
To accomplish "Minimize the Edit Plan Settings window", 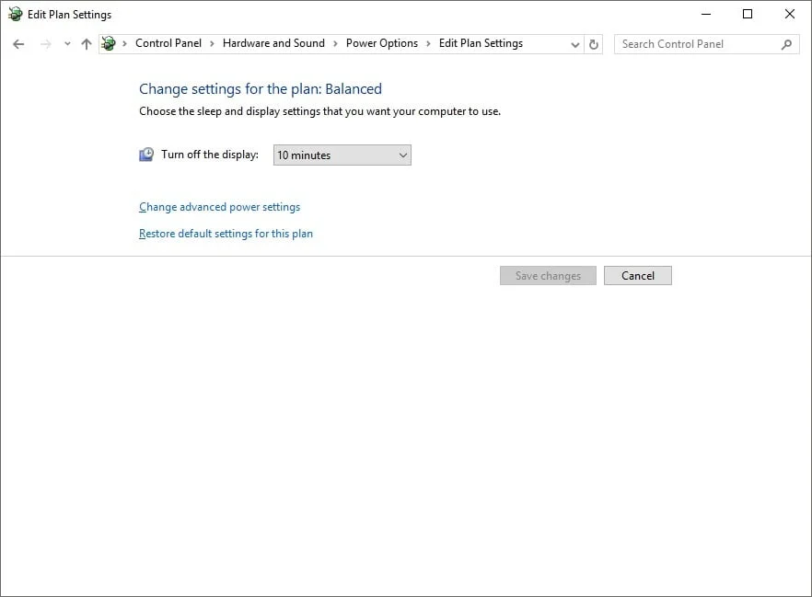I will click(706, 14).
